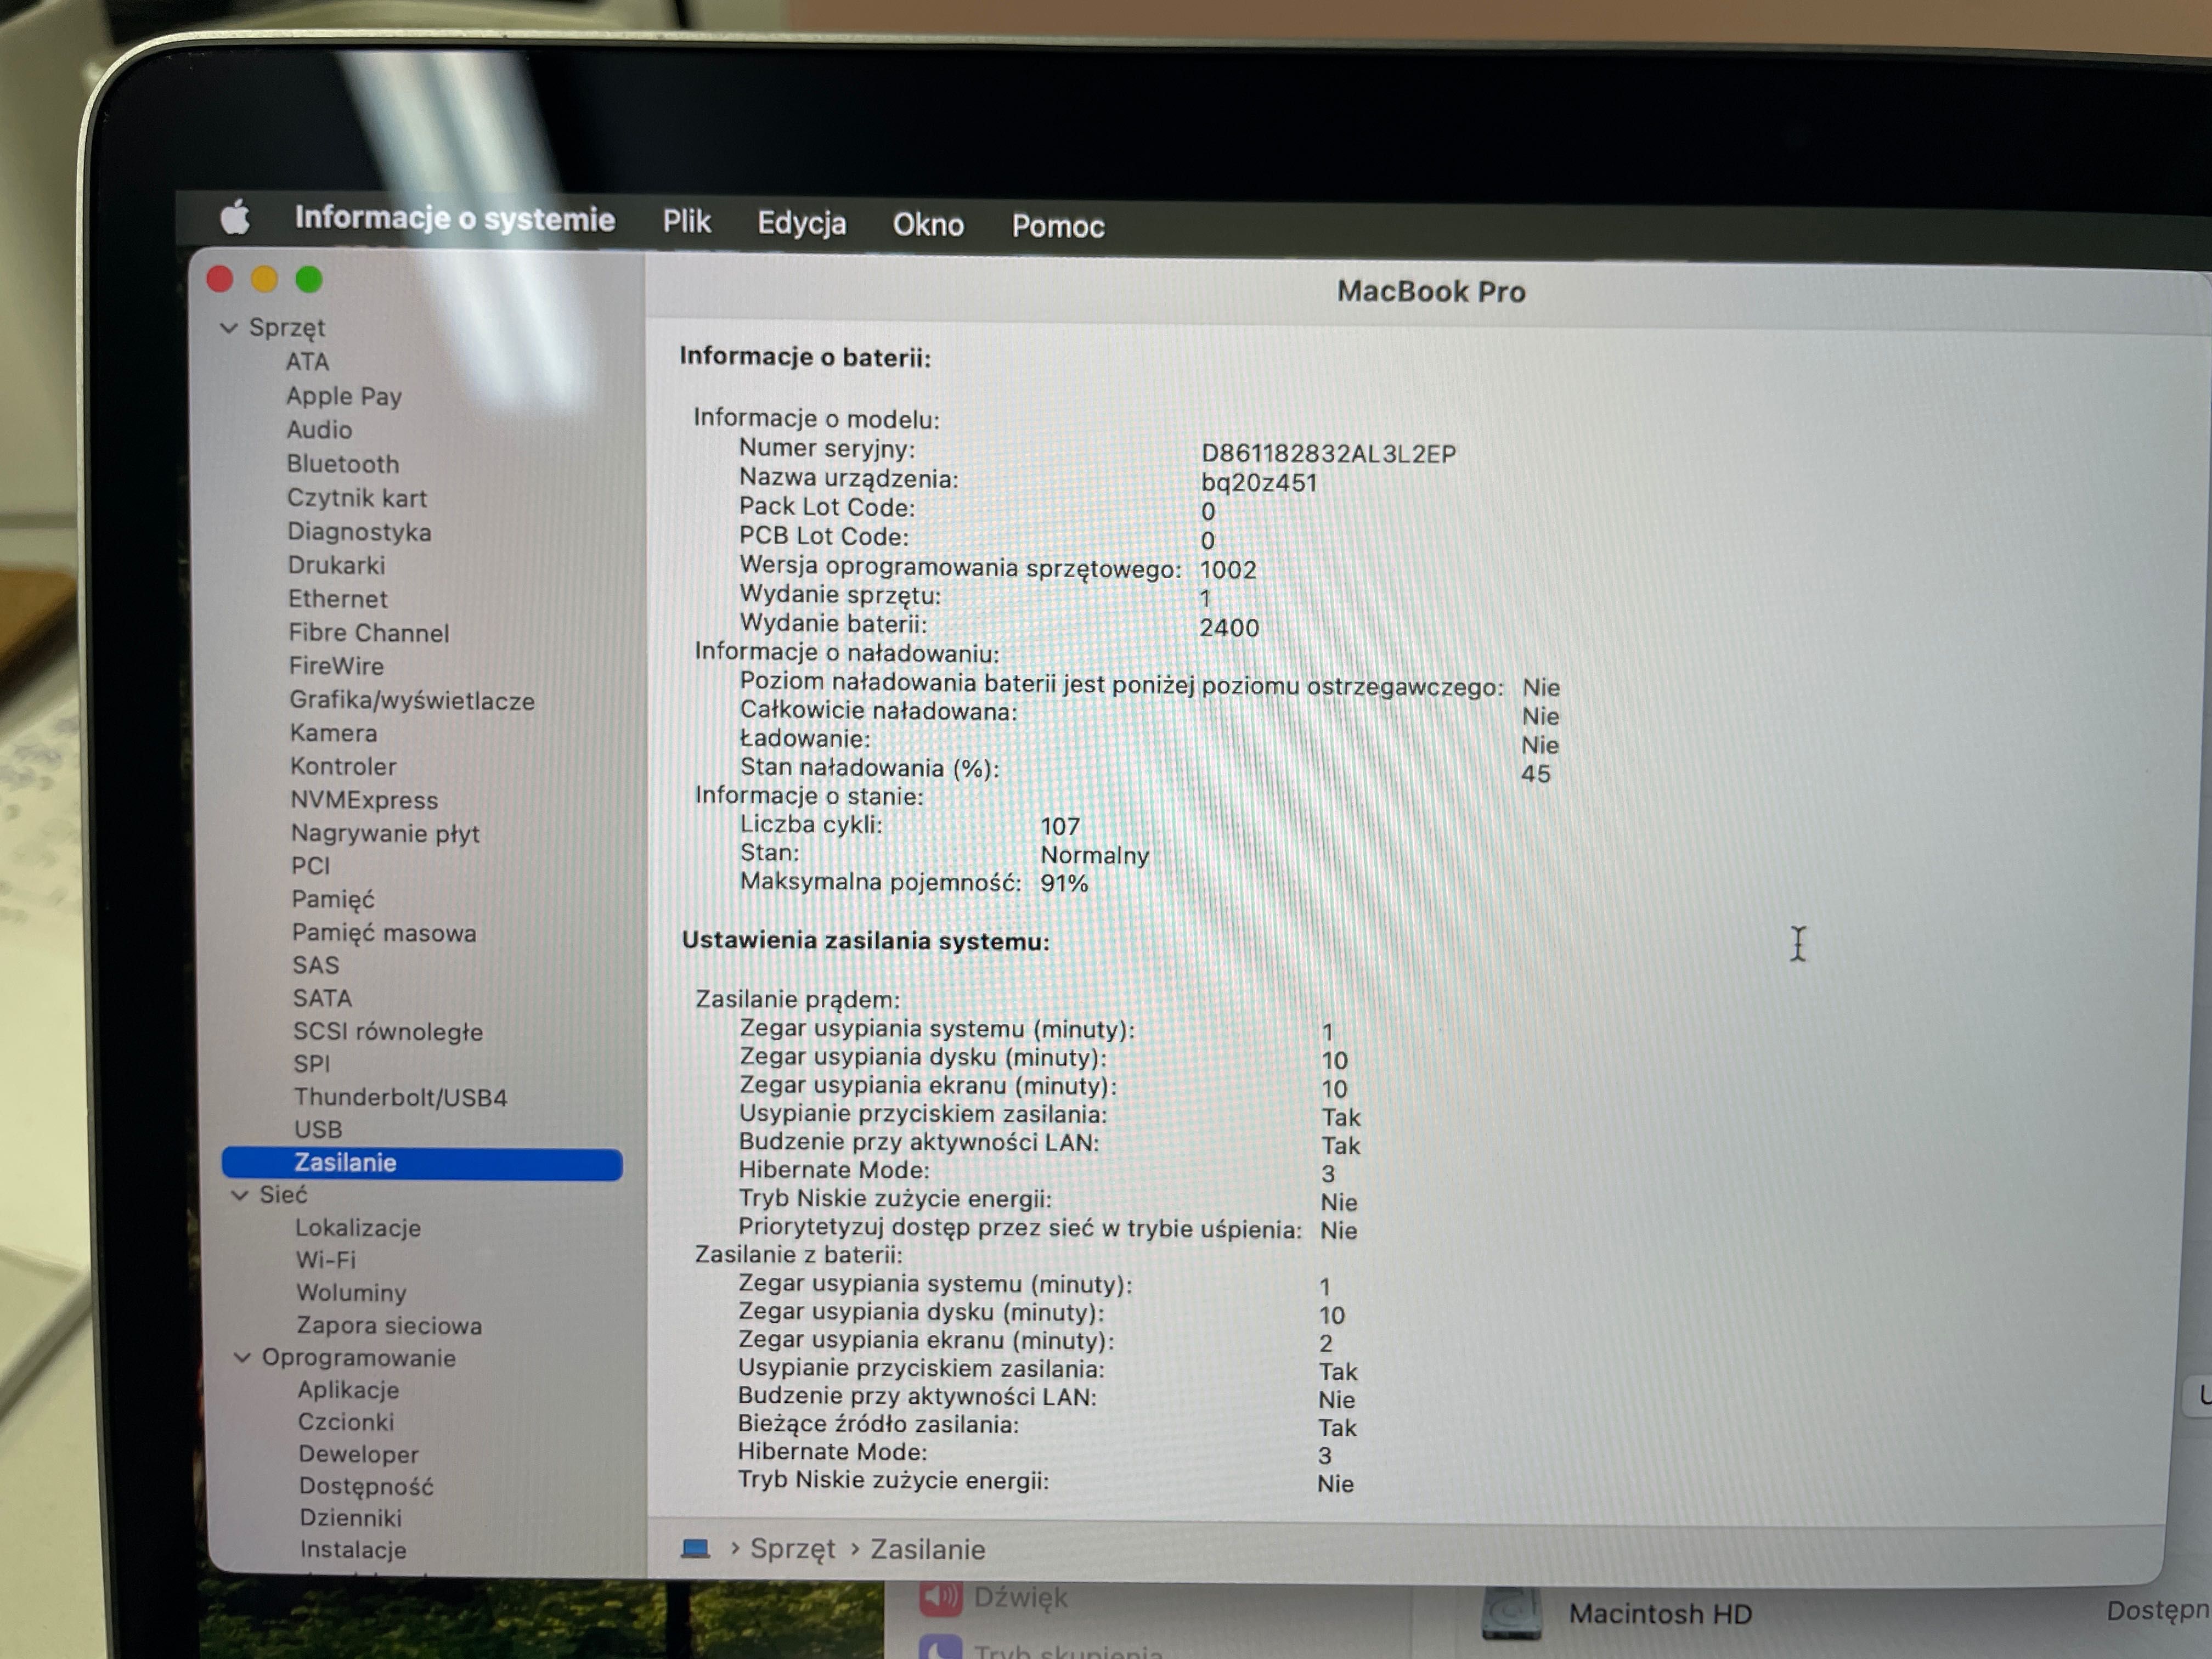The image size is (2212, 1659).
Task: Collapse the Sprzęt section chevron
Action: [x=229, y=328]
